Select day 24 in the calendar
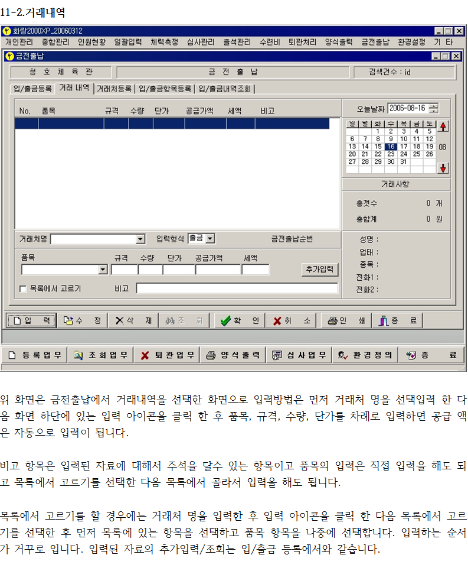 (403, 154)
